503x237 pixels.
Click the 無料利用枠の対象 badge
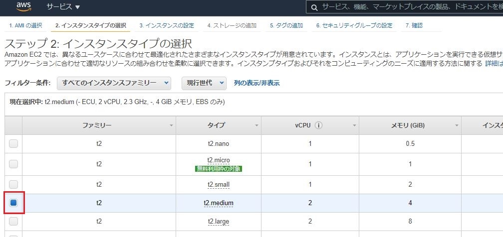[219, 169]
